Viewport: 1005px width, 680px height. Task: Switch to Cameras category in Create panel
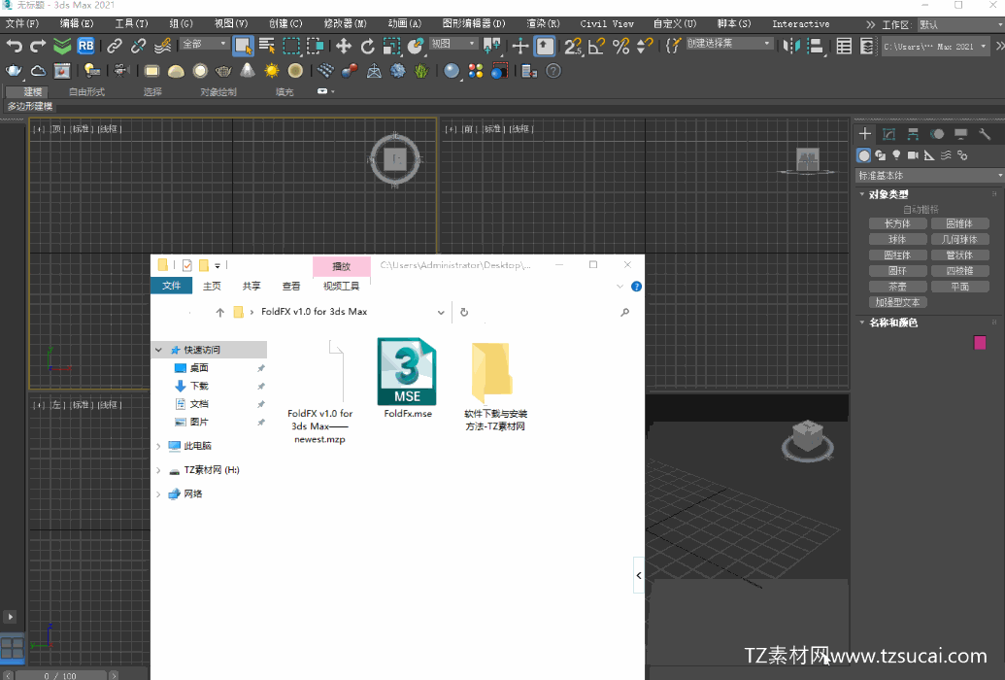[x=913, y=155]
